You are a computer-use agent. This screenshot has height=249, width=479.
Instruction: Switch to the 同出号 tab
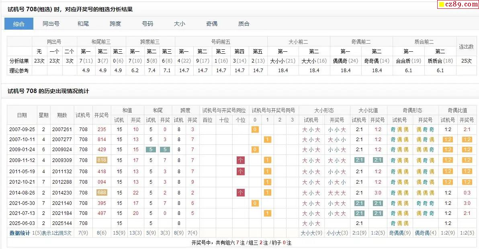click(x=51, y=24)
